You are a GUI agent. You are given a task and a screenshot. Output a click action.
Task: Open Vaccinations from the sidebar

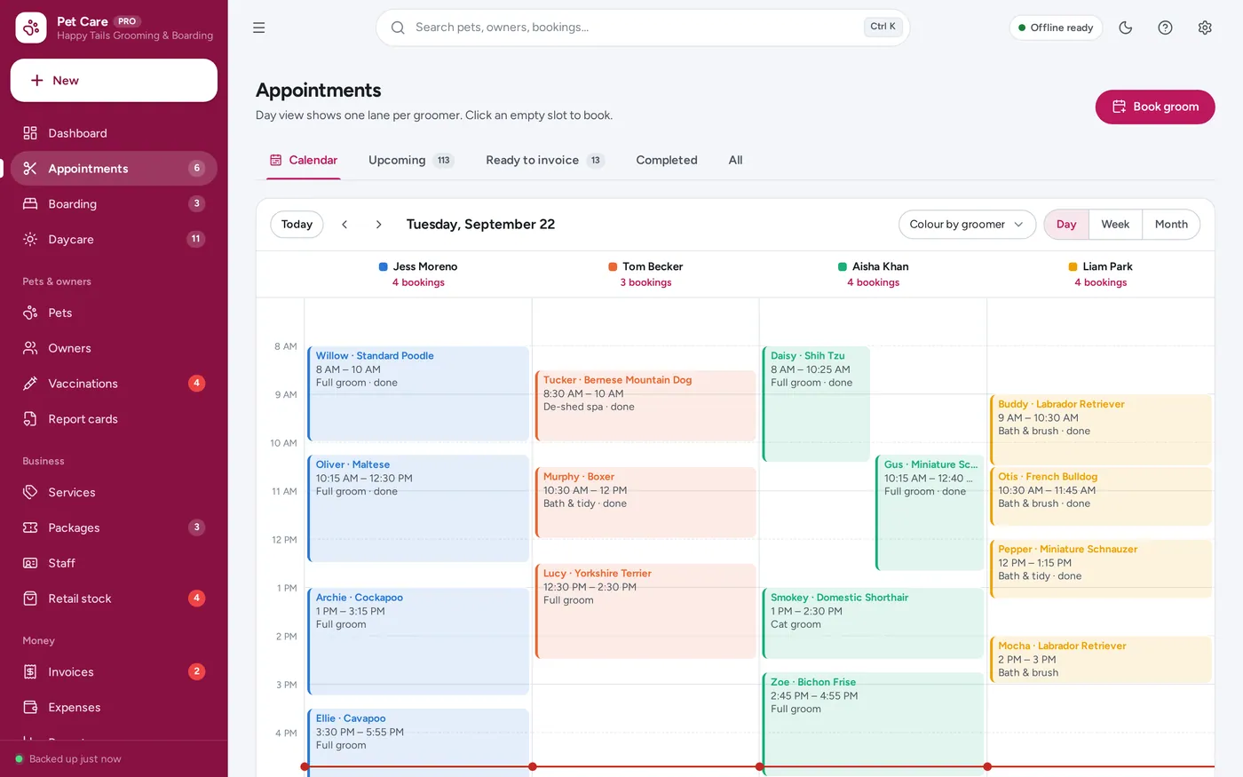click(114, 384)
